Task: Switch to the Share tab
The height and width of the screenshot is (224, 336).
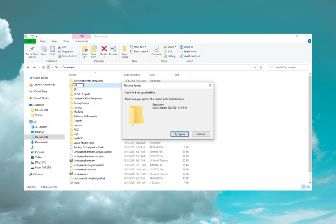Action: coord(54,41)
